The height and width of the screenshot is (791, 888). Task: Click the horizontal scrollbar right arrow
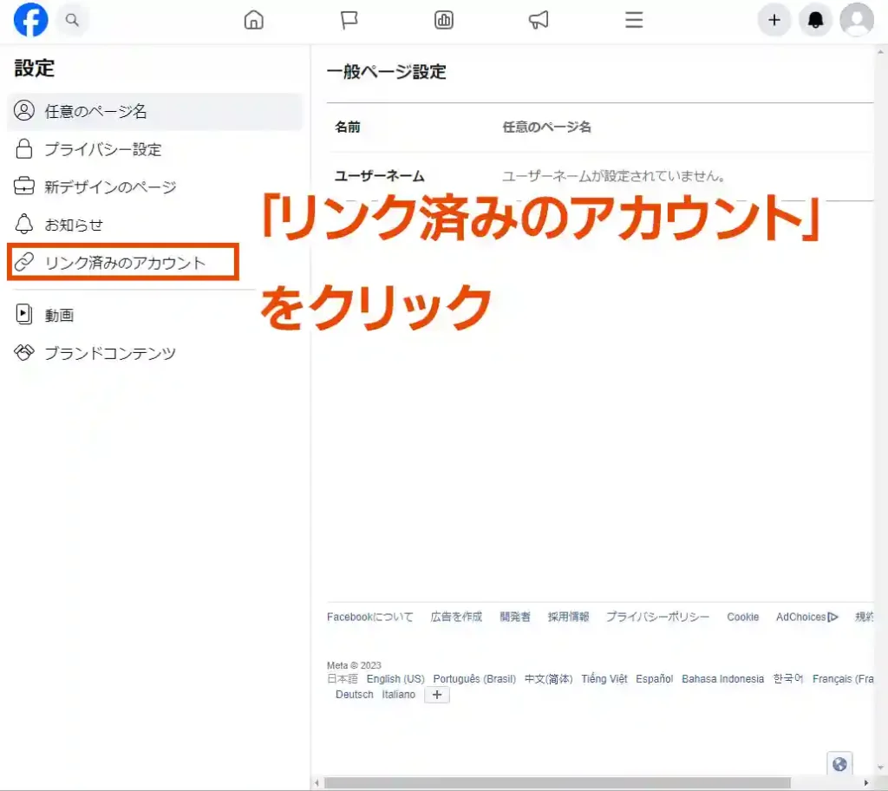[x=866, y=783]
